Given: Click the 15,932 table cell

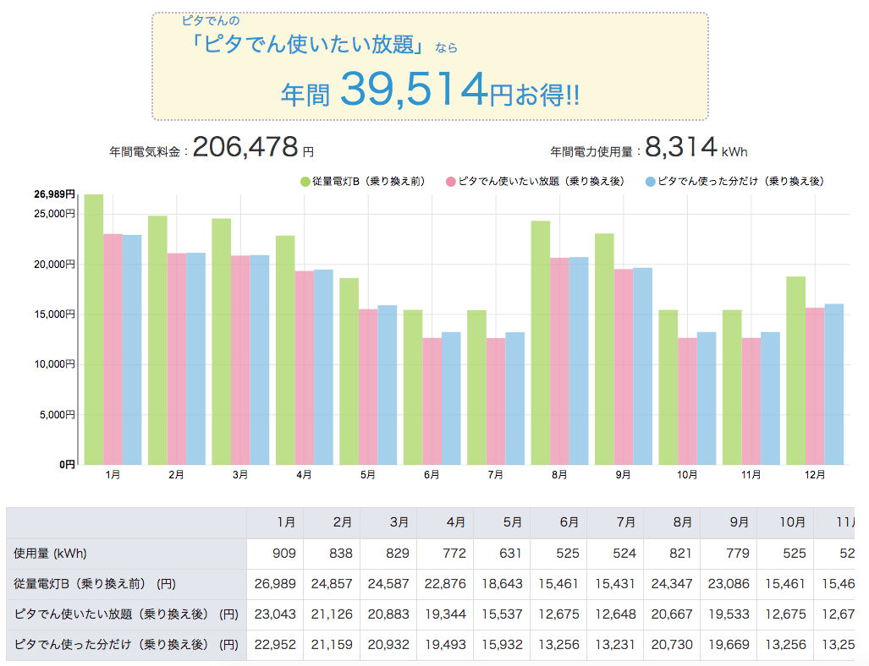Looking at the screenshot, I should click(502, 645).
